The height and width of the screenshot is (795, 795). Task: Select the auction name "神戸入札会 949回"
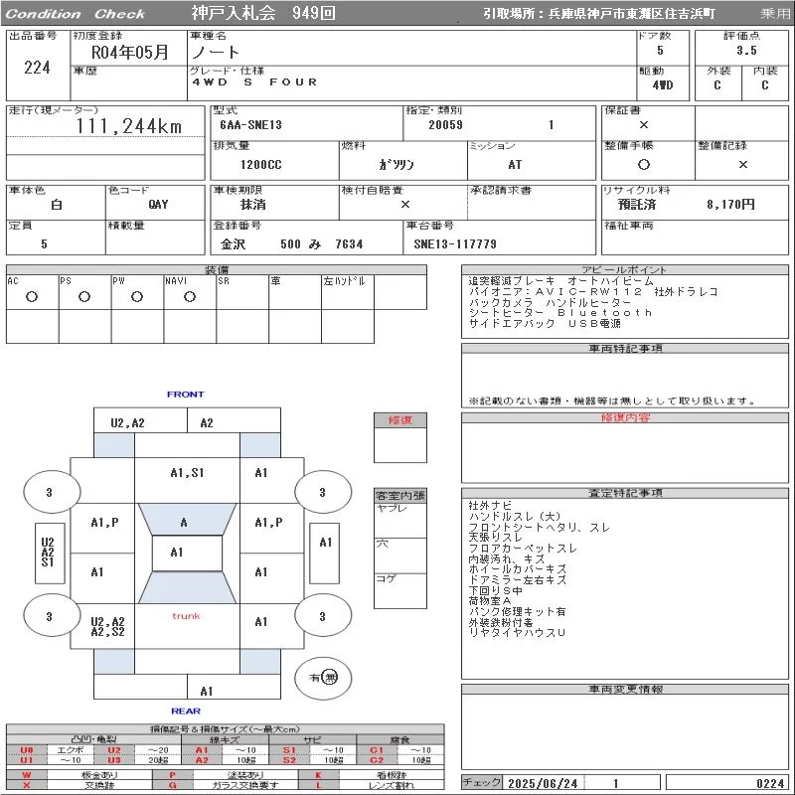coord(263,13)
